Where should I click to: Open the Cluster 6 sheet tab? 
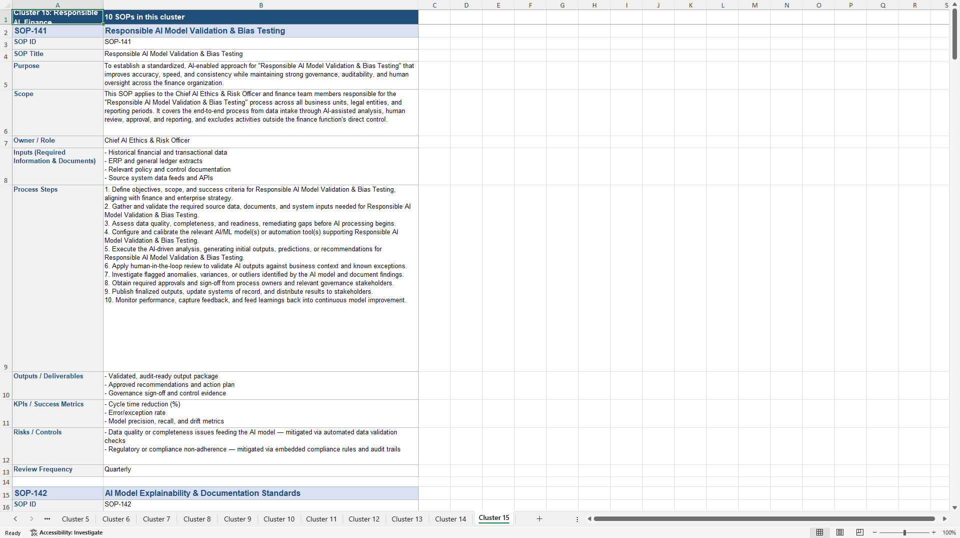tap(116, 519)
